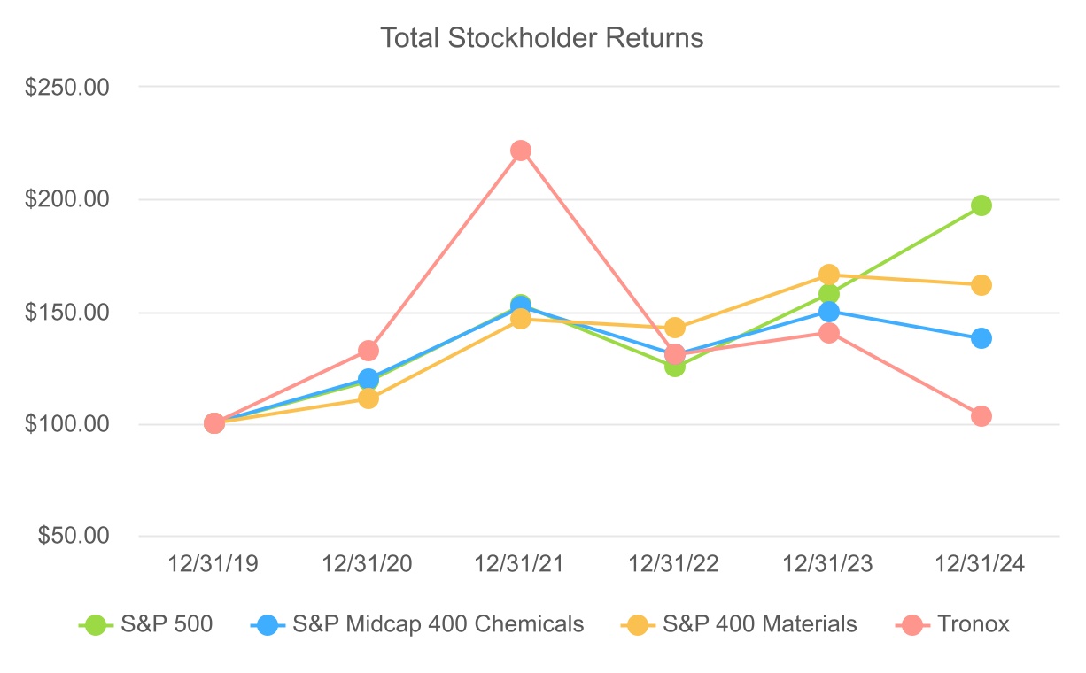Click S&P 400 Materials point at 12/31/24

[x=981, y=285]
